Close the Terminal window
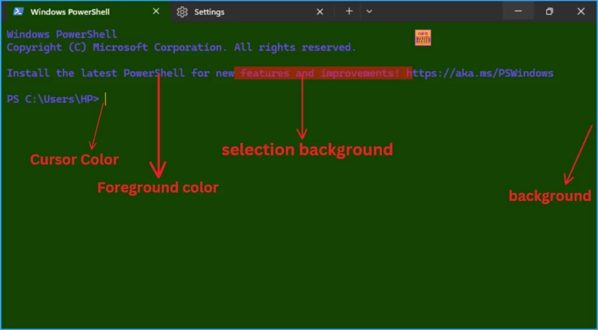 (581, 12)
